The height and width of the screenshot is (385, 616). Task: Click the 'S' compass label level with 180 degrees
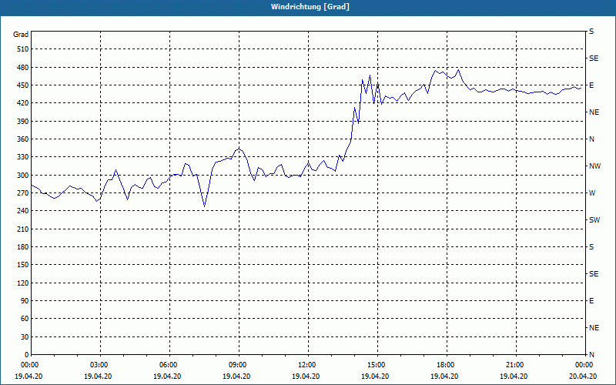(x=591, y=247)
